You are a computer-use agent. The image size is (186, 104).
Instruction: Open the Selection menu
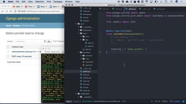tap(40, 1)
